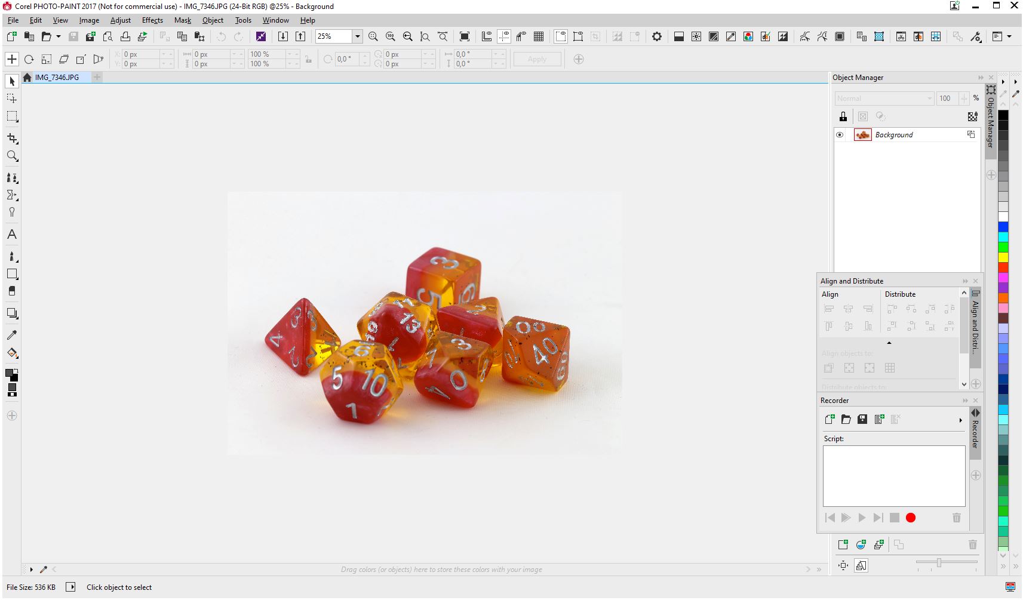Start recording with red Record button
1023x600 pixels.
coord(911,518)
